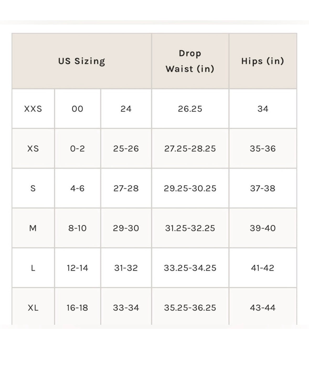
Task: Select the 26.25 drop waist cell
Action: (x=190, y=109)
